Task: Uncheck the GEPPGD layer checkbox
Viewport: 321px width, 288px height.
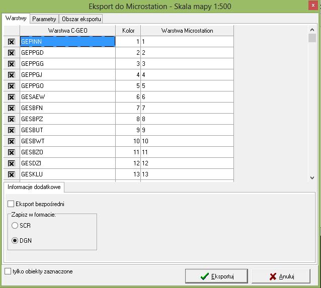Action: tap(11, 53)
